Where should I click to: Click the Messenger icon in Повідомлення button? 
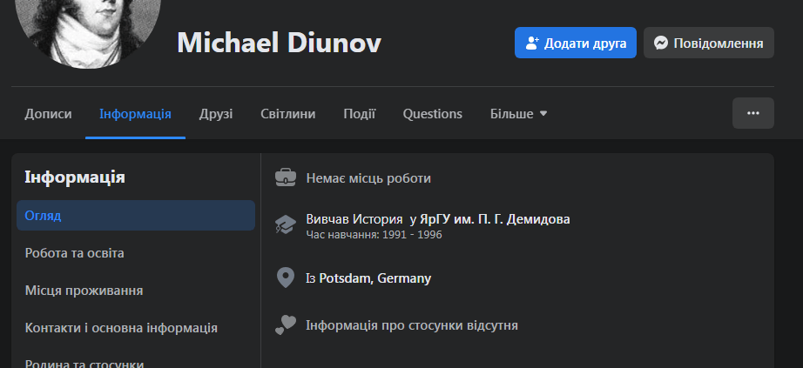point(661,43)
